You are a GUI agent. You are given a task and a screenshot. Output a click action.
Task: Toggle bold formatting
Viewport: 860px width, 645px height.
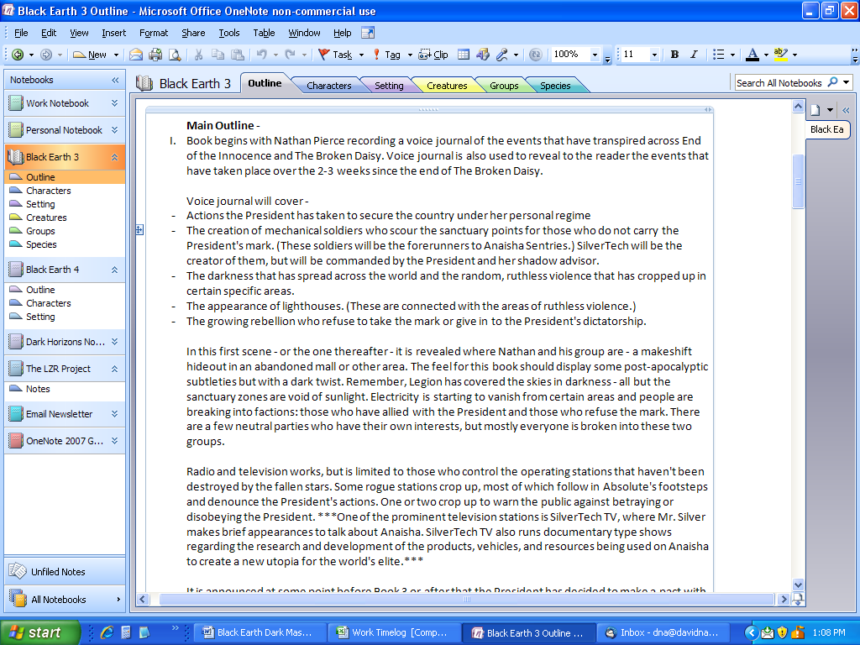tap(674, 54)
